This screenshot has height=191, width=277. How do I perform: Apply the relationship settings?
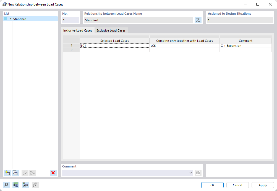262,185
